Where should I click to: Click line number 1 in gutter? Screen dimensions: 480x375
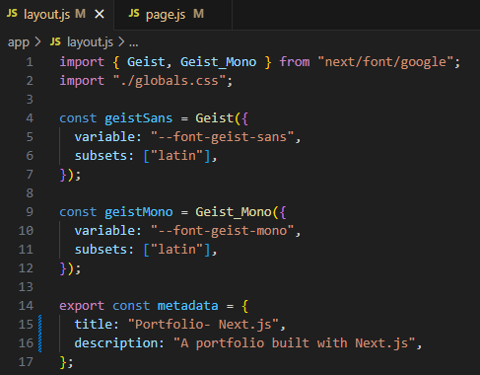(30, 62)
